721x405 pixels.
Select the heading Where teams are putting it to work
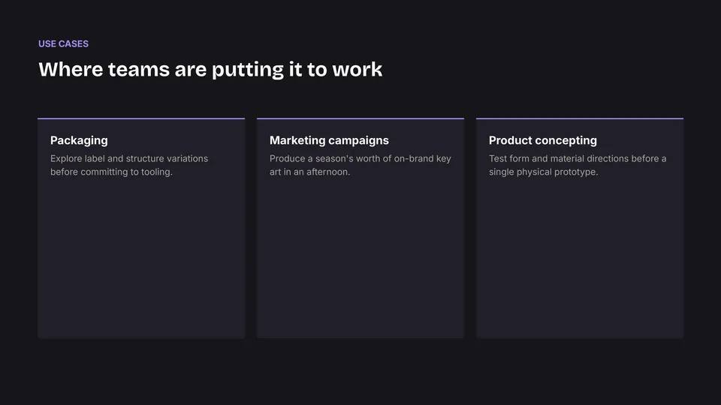point(210,70)
